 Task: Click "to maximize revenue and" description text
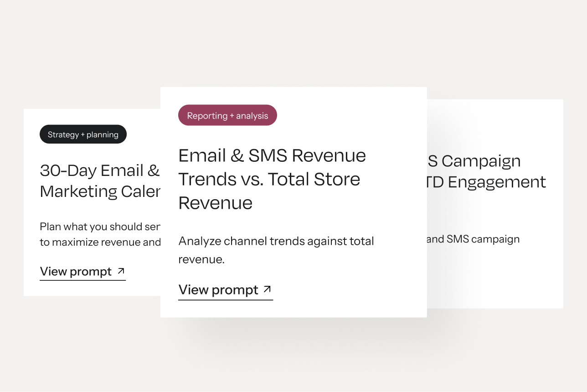(100, 242)
